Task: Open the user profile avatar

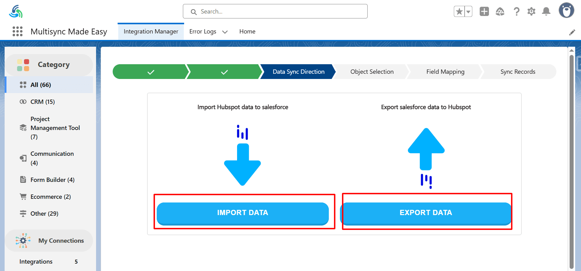Action: (x=566, y=10)
